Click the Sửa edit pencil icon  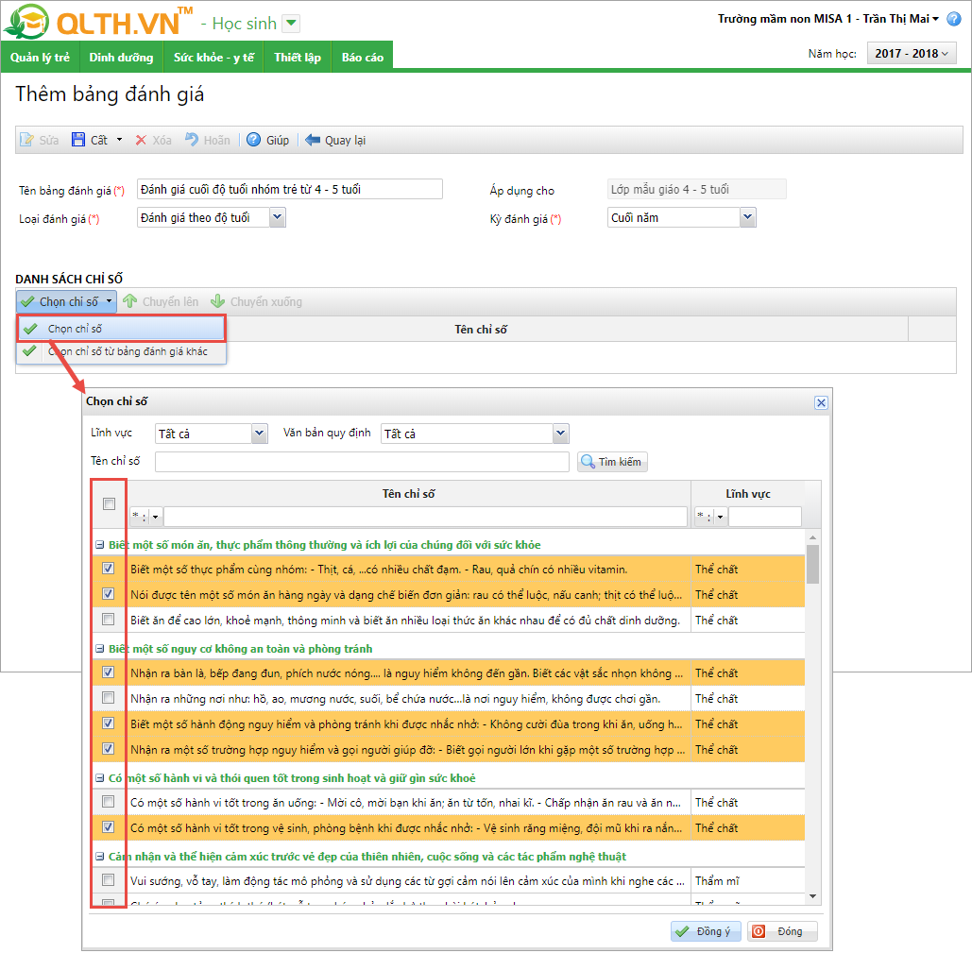coord(26,140)
